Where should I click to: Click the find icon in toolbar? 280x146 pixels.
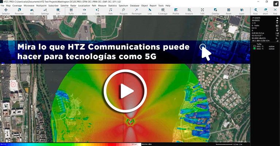(x=275, y=11)
